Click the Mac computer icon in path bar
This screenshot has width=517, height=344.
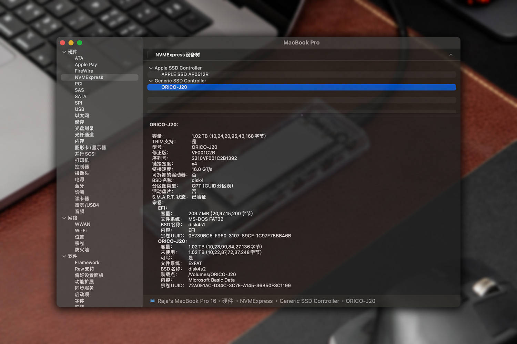pyautogui.click(x=152, y=301)
